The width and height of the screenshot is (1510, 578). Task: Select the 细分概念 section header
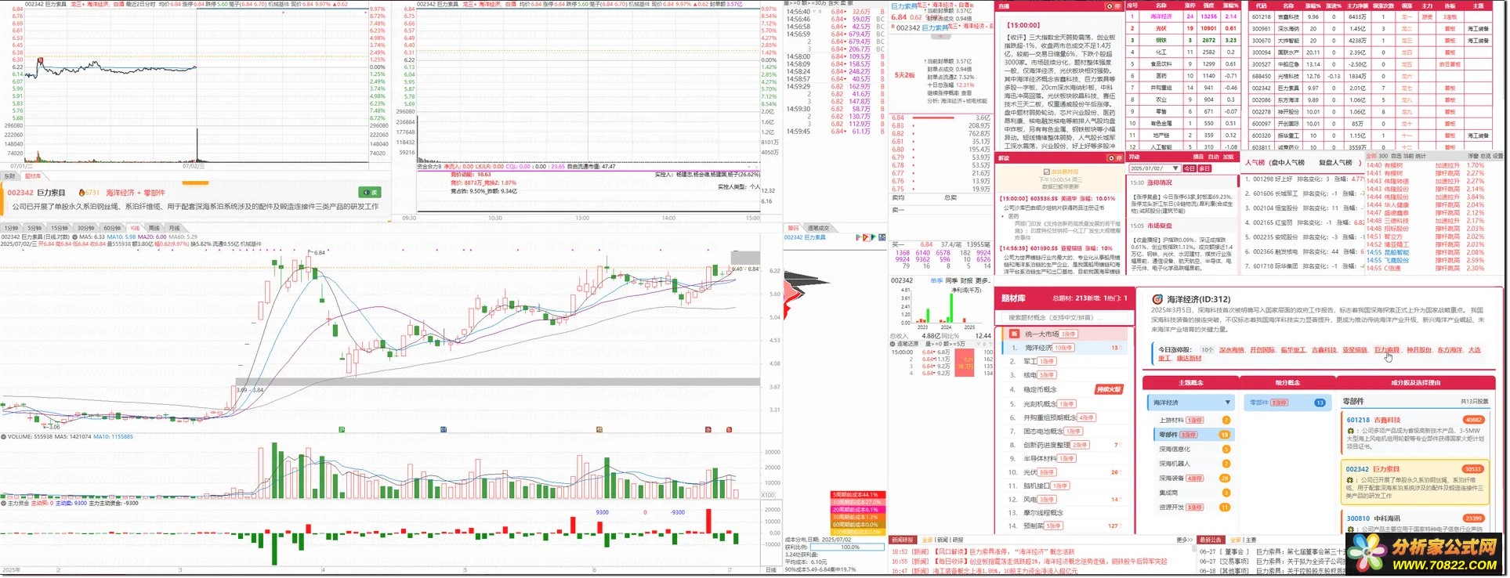[x=1287, y=383]
